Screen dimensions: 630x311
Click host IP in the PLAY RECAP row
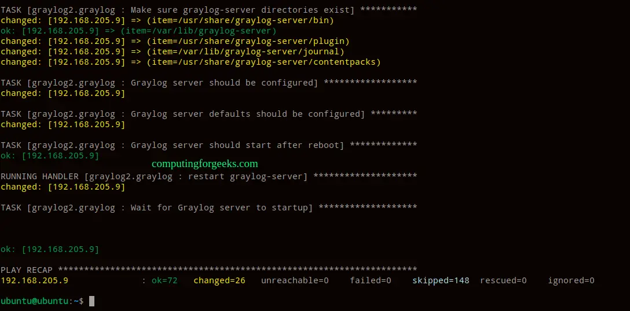35,280
